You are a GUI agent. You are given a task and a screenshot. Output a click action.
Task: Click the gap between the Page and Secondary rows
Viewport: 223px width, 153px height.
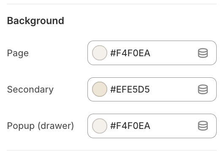point(152,71)
